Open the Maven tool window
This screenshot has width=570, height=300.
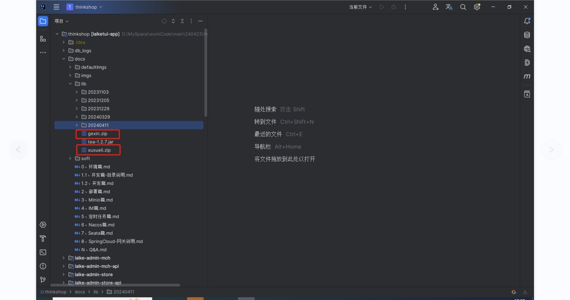[527, 76]
